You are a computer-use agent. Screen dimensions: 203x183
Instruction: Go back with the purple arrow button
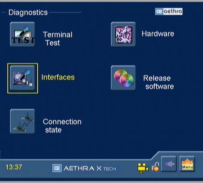169,164
